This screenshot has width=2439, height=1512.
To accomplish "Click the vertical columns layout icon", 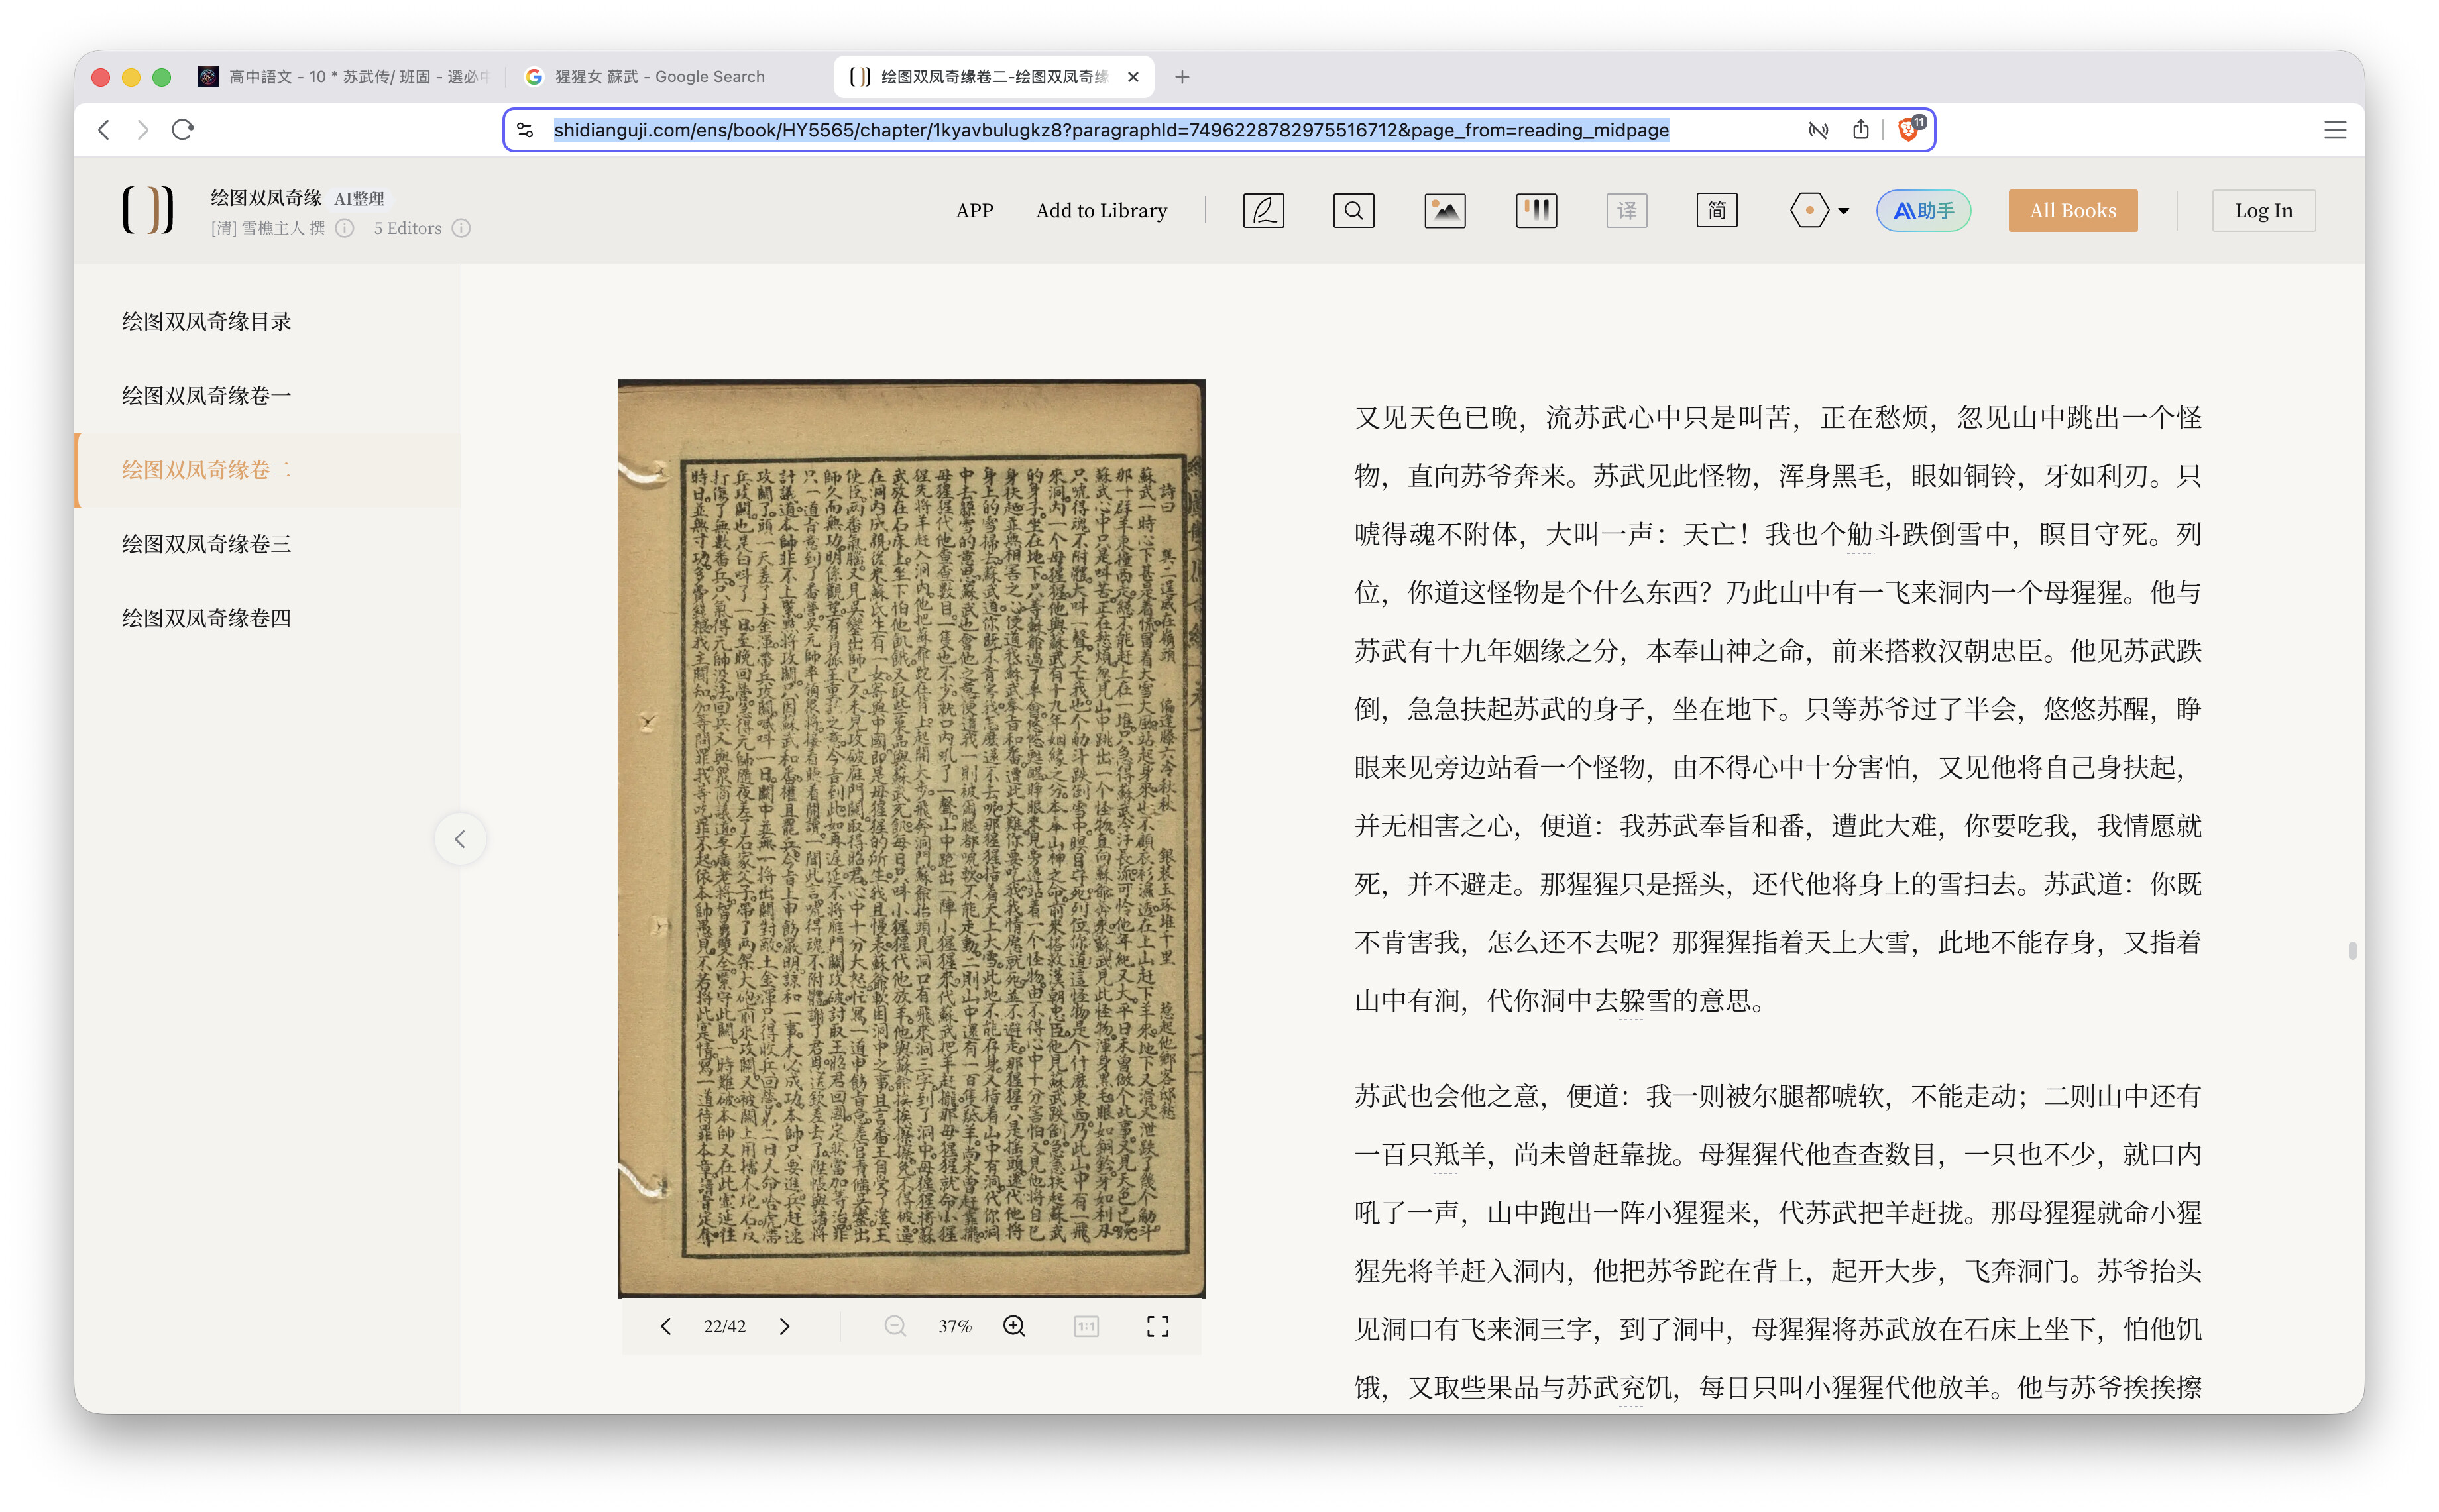I will (x=1535, y=210).
